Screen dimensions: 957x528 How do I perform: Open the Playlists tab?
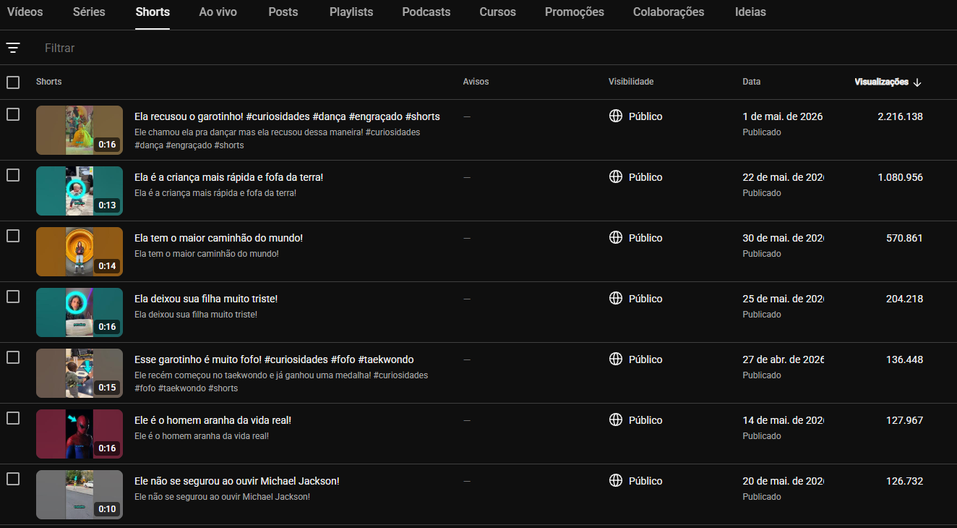[351, 12]
